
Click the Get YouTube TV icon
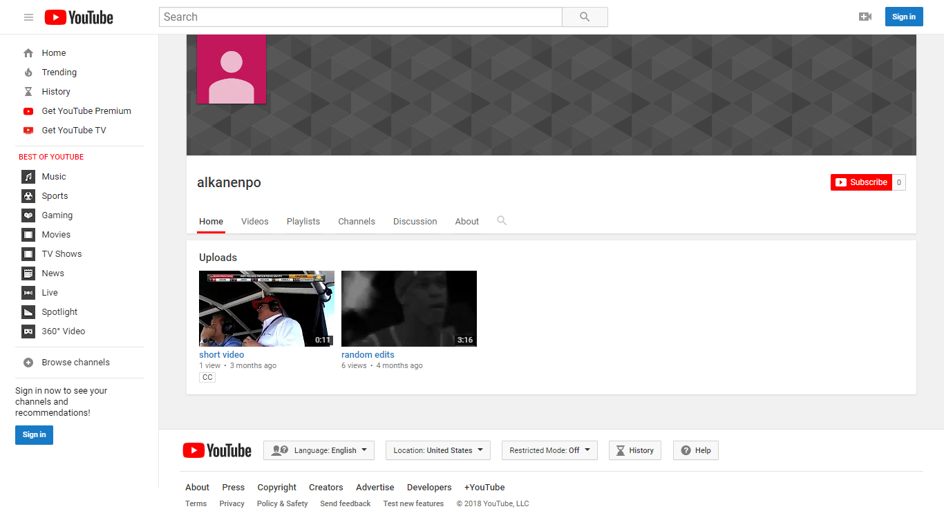[x=28, y=131]
